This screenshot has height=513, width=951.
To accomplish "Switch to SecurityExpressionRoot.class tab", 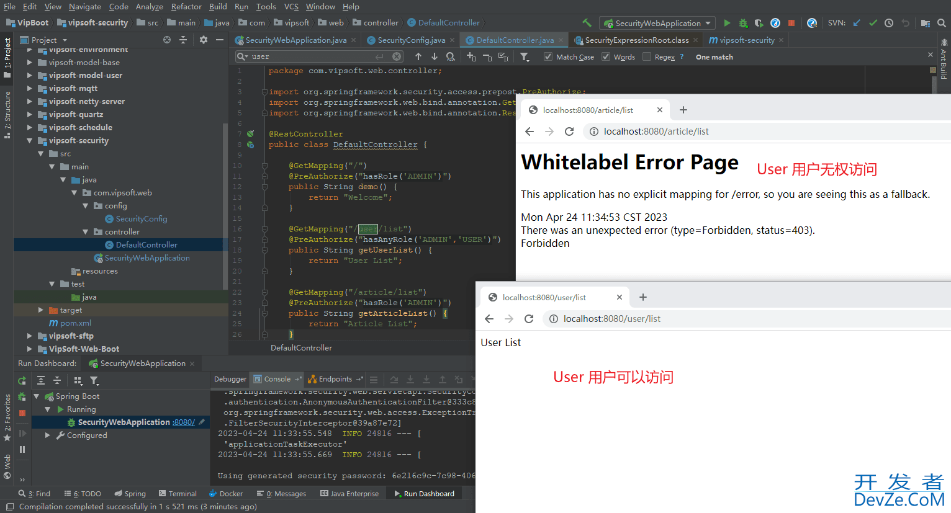I will click(x=636, y=40).
